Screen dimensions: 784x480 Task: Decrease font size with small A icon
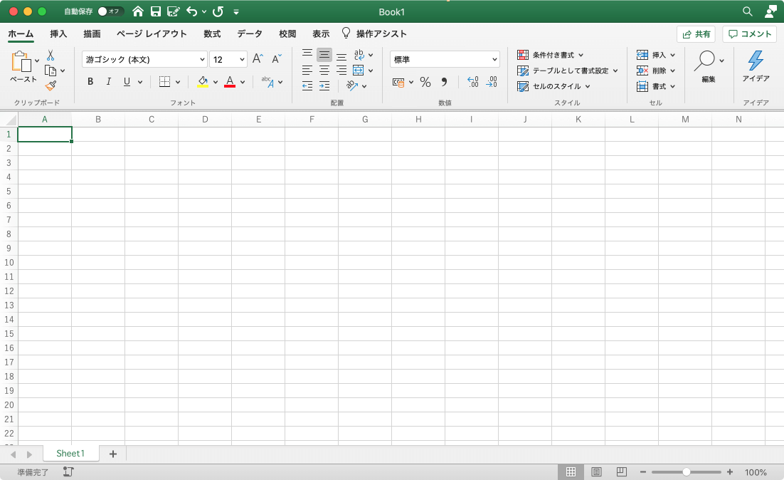coord(277,58)
